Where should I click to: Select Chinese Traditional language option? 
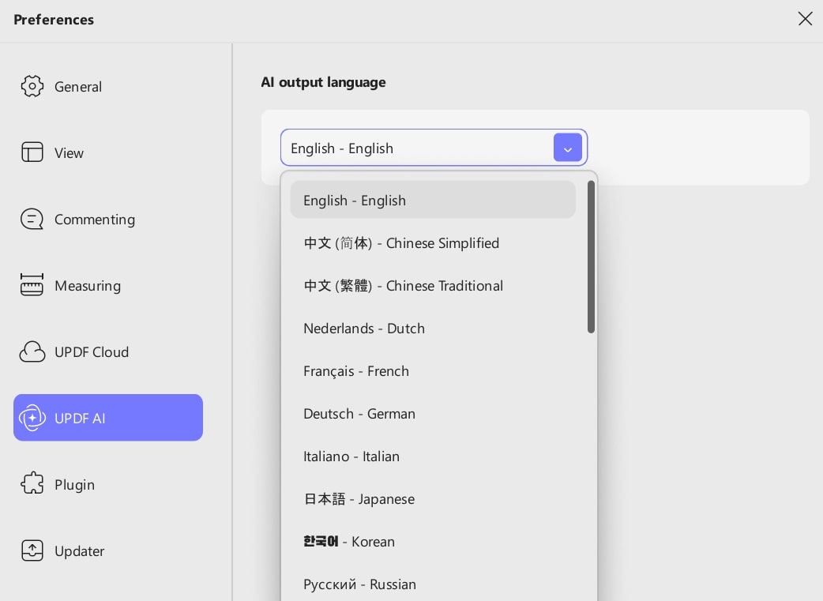(x=433, y=286)
